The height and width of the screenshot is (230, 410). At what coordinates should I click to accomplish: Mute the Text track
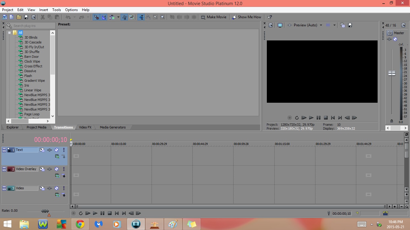(x=56, y=150)
